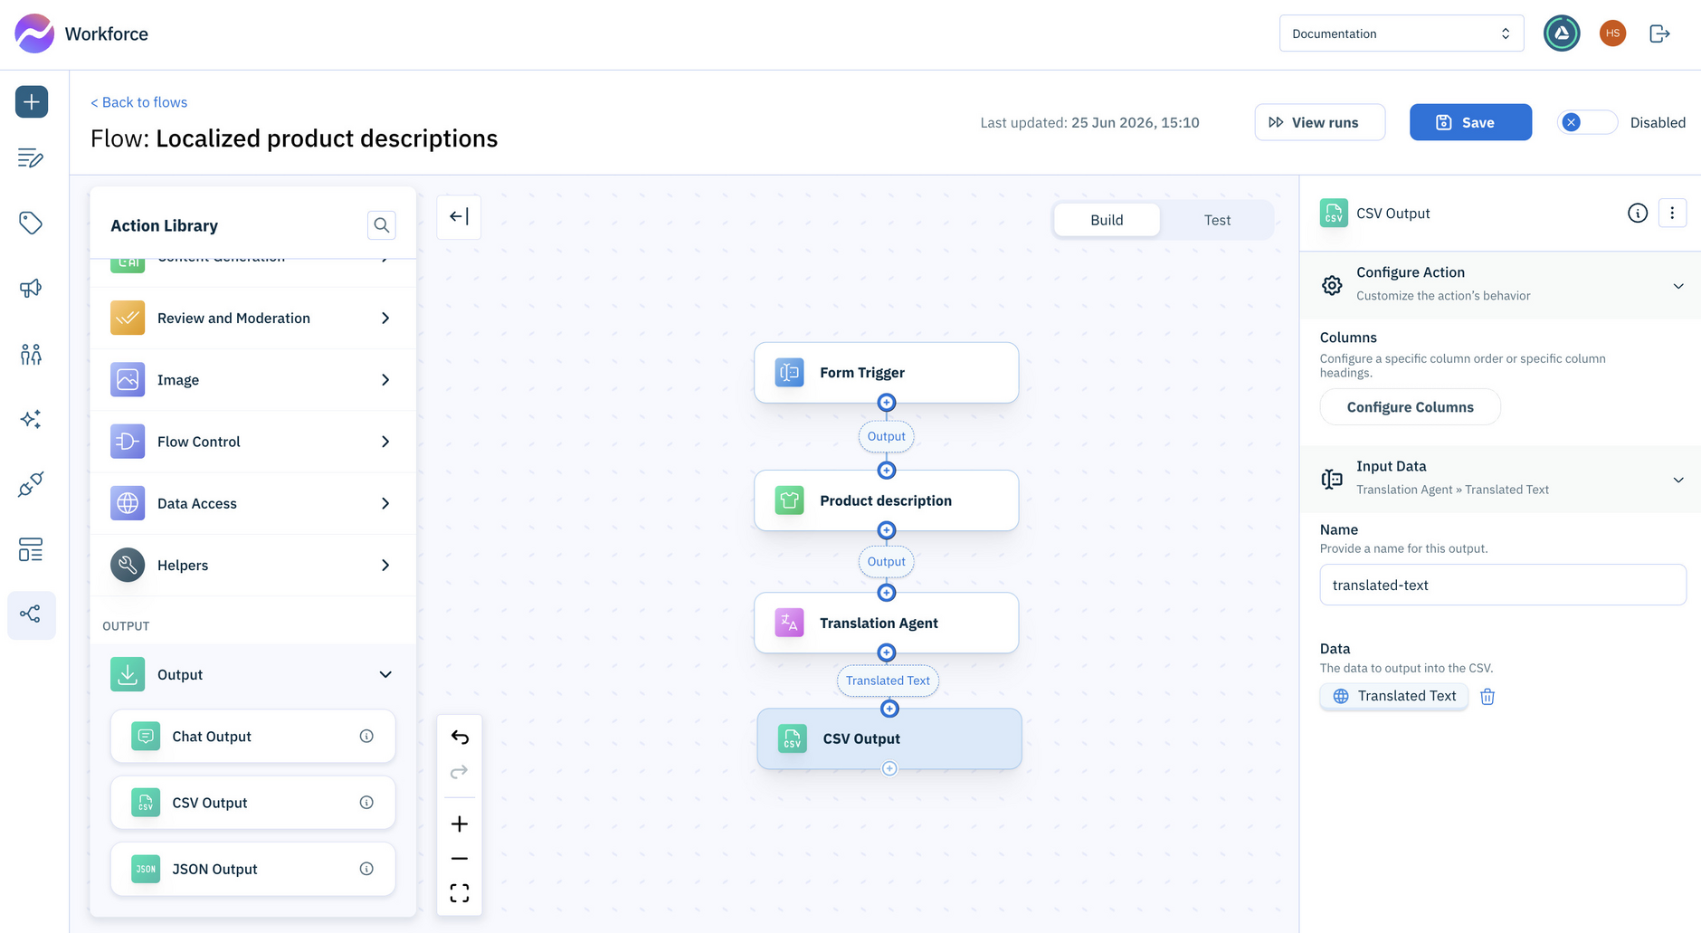1701x933 pixels.
Task: Open the CSV Output info icon in header
Action: [1638, 213]
